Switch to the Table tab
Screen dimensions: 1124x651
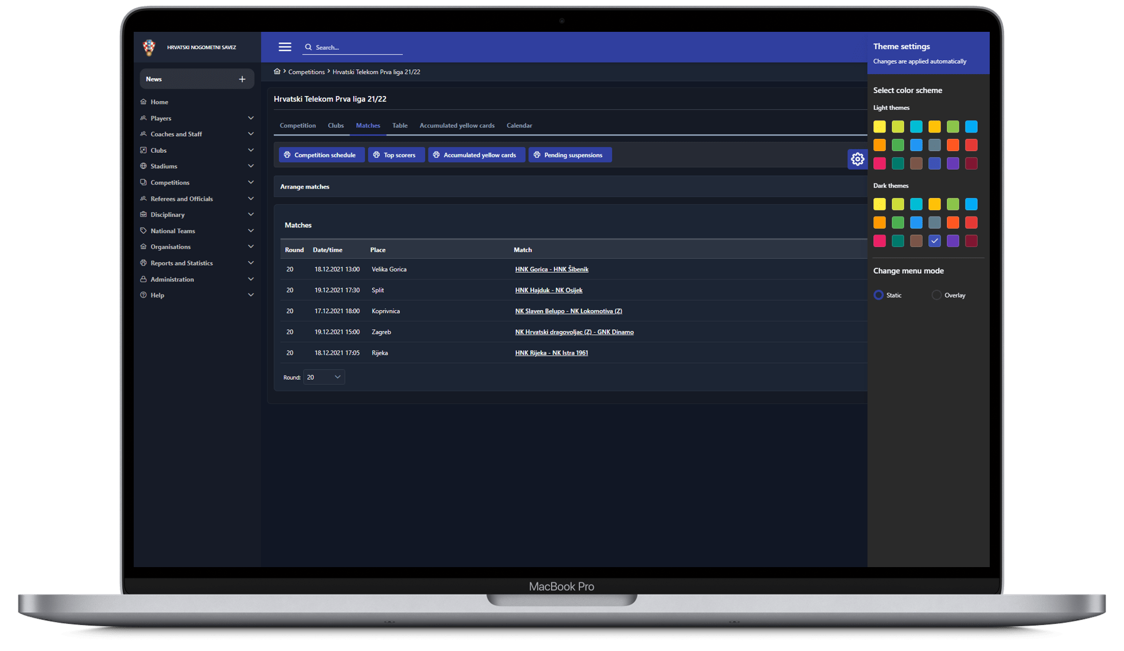pos(400,126)
